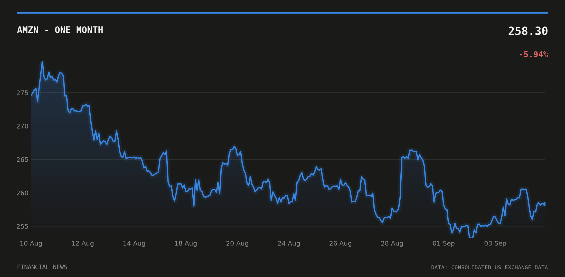This screenshot has height=277, width=565.
Task: Click the consolidated US exchange data credit
Action: [x=489, y=268]
